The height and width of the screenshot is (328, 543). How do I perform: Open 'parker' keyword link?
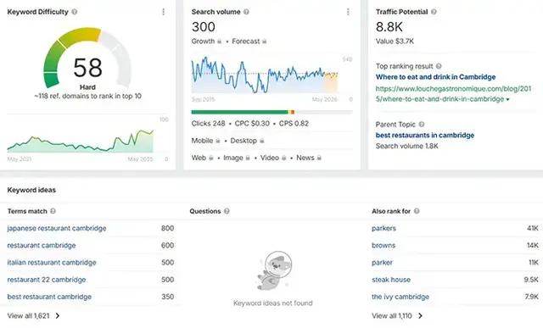coord(382,263)
